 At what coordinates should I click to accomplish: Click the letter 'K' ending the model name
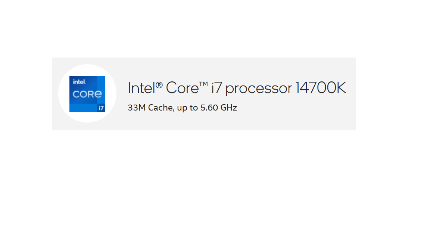pos(340,88)
